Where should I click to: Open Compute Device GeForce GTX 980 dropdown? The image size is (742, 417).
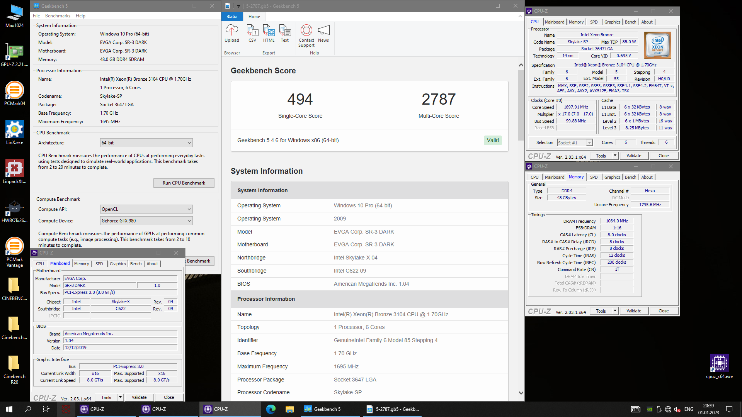tap(146, 221)
